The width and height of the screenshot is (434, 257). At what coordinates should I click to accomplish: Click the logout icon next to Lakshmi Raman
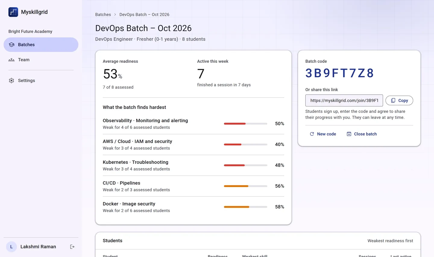(72, 247)
